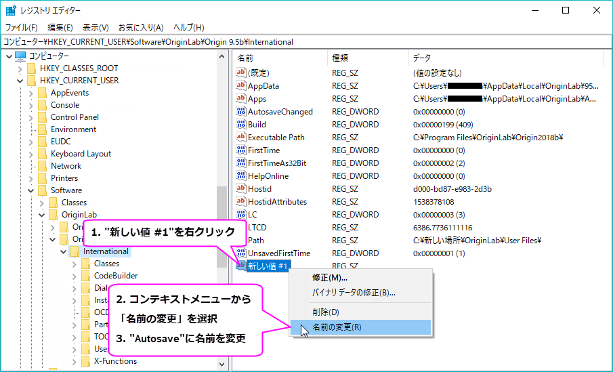Click the tree pane scroll-down arrow
The width and height of the screenshot is (613, 372).
pyautogui.click(x=222, y=364)
